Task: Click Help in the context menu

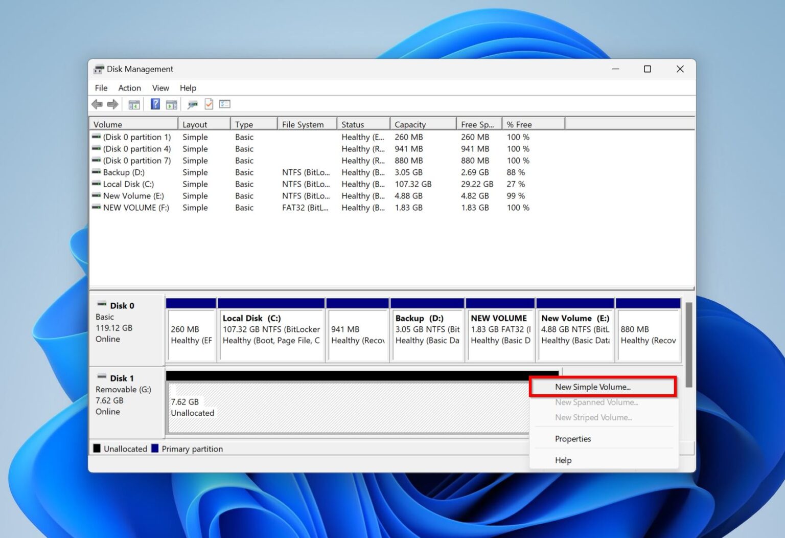Action: pyautogui.click(x=563, y=460)
